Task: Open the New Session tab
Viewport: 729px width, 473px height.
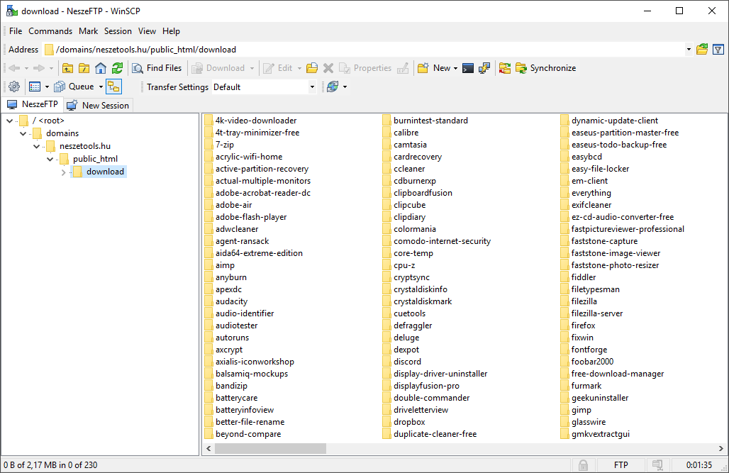Action: click(x=98, y=106)
